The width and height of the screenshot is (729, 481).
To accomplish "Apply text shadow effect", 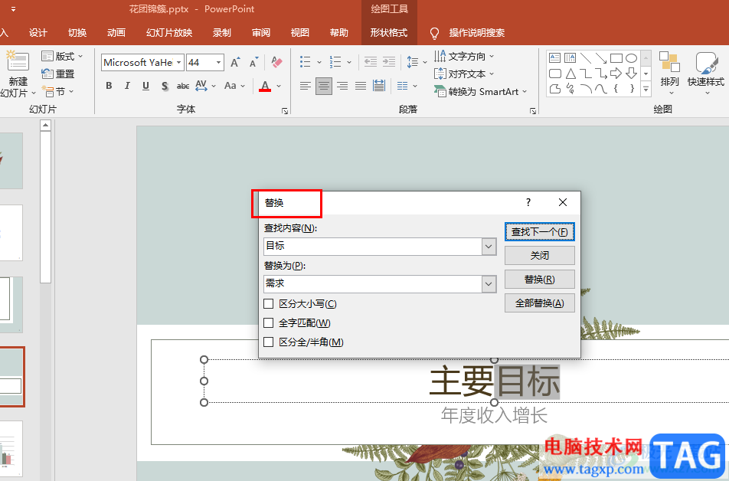I will pyautogui.click(x=165, y=86).
